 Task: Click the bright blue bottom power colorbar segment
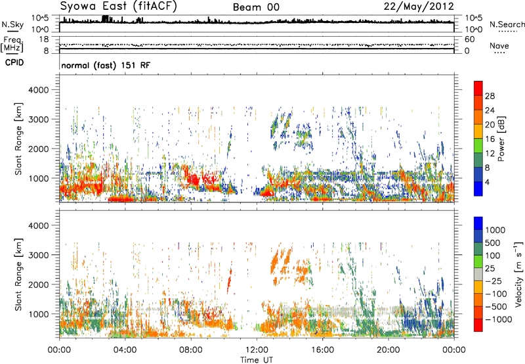(478, 189)
